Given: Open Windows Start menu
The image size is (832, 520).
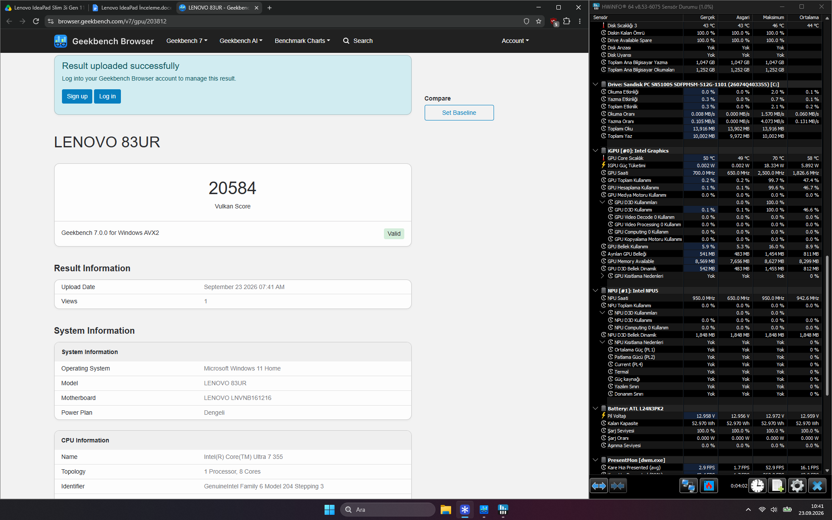Looking at the screenshot, I should [x=329, y=510].
